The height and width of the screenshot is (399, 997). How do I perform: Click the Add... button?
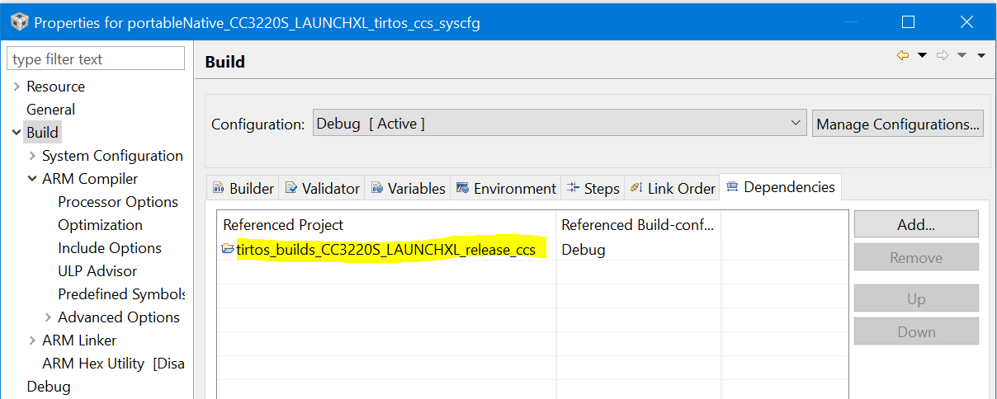915,224
